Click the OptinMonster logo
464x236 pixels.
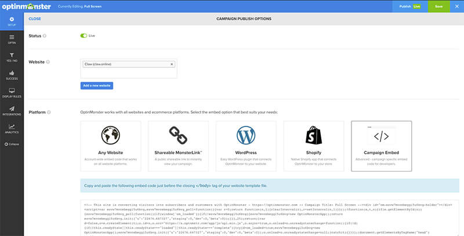[x=27, y=6]
